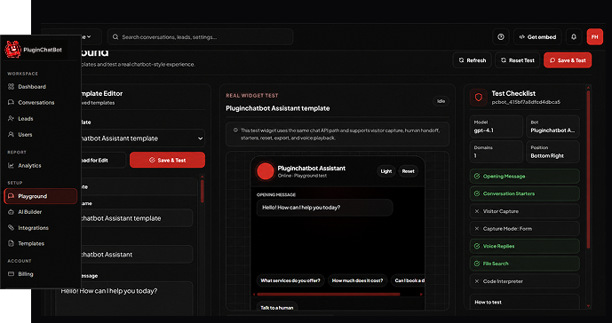Open the notifications bell

[574, 37]
